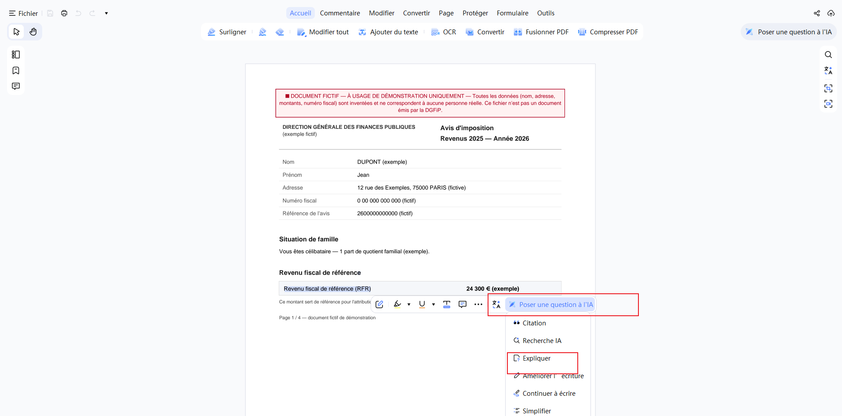Click Fusionner PDF

541,32
